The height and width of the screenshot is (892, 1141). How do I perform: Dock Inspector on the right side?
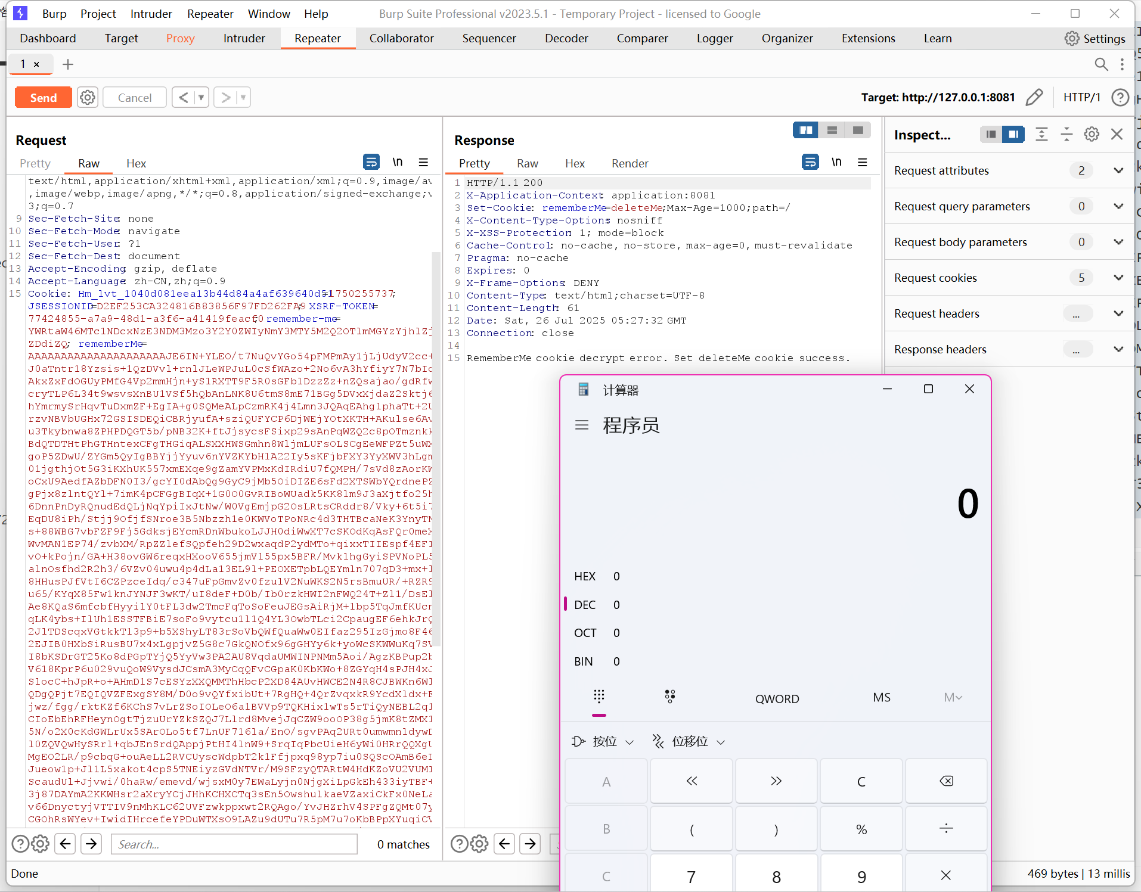click(x=1013, y=134)
